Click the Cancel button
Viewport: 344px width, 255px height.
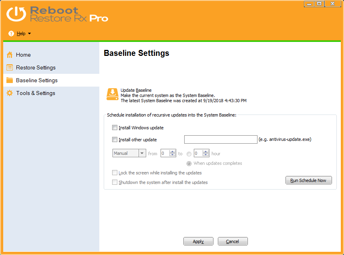click(233, 241)
